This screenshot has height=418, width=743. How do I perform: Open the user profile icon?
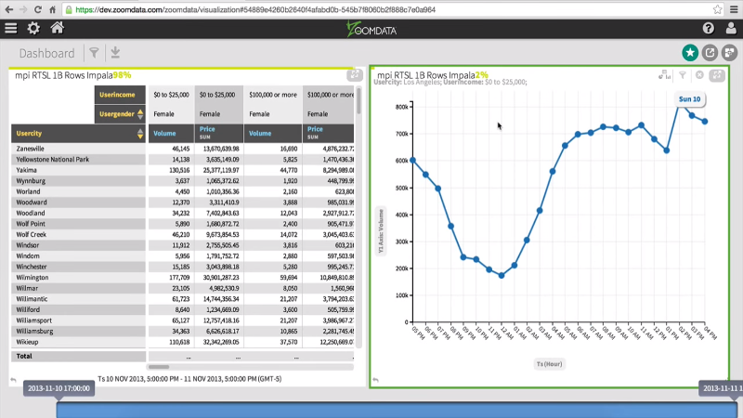pos(730,29)
